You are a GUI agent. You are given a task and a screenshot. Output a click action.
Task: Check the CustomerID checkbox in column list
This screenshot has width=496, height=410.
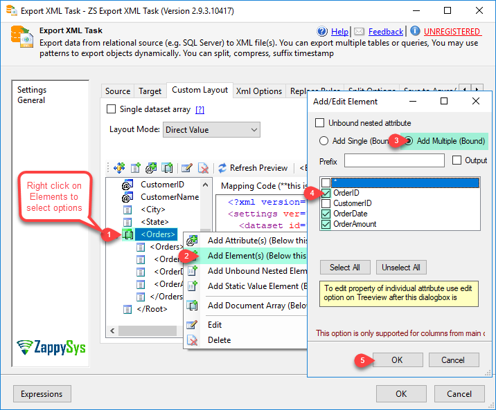coord(326,203)
